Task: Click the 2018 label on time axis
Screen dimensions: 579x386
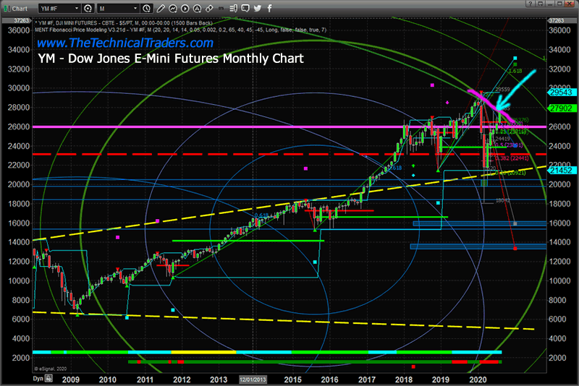Action: pos(404,379)
